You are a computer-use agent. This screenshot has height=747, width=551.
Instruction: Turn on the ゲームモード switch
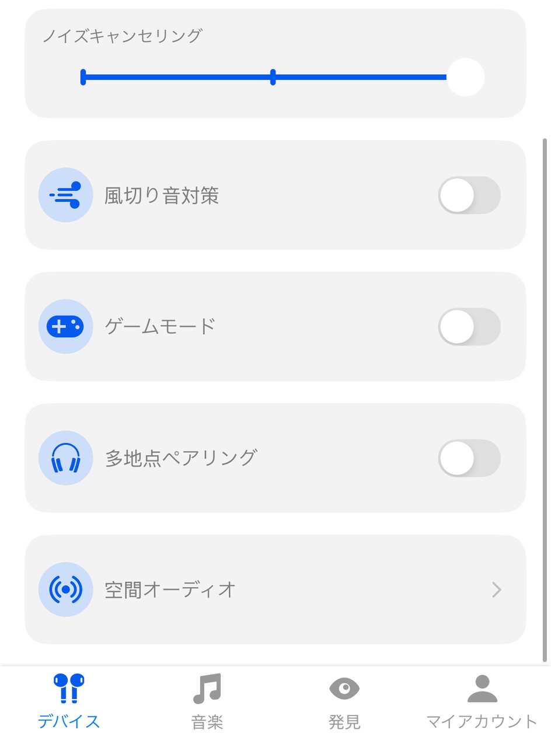tap(469, 326)
